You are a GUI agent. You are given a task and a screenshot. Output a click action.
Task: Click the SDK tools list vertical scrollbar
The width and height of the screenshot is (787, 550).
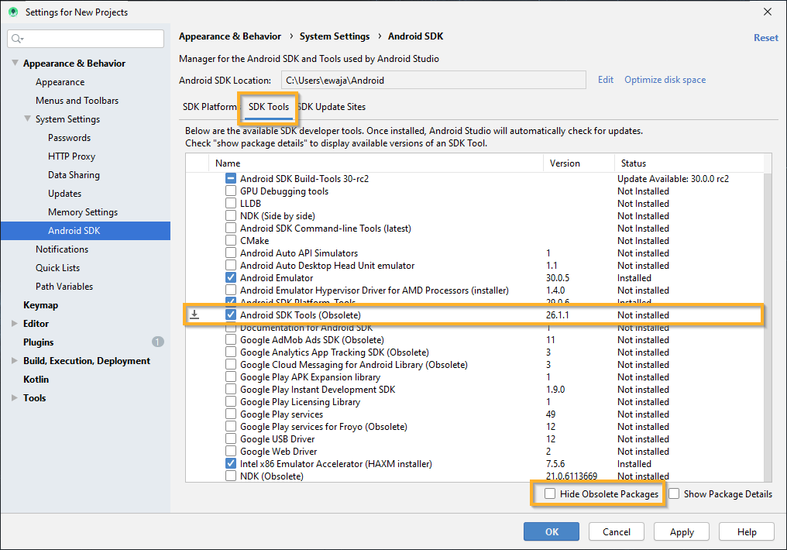click(768, 327)
